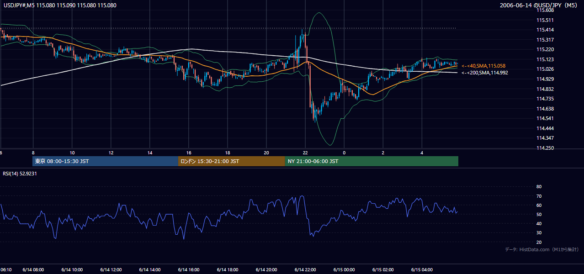584x274 pixels.
Task: Click RSI scale value 20
Action: 539,242
